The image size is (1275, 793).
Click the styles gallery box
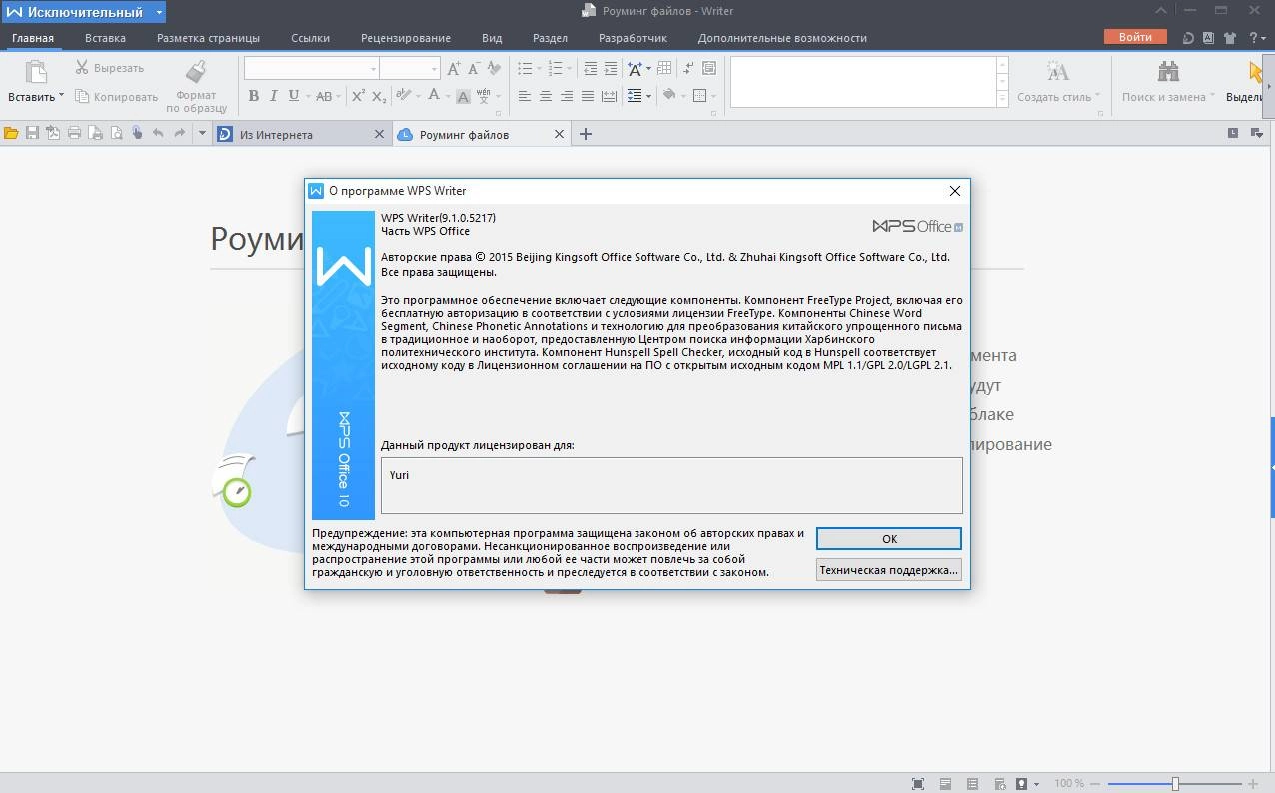(x=863, y=82)
